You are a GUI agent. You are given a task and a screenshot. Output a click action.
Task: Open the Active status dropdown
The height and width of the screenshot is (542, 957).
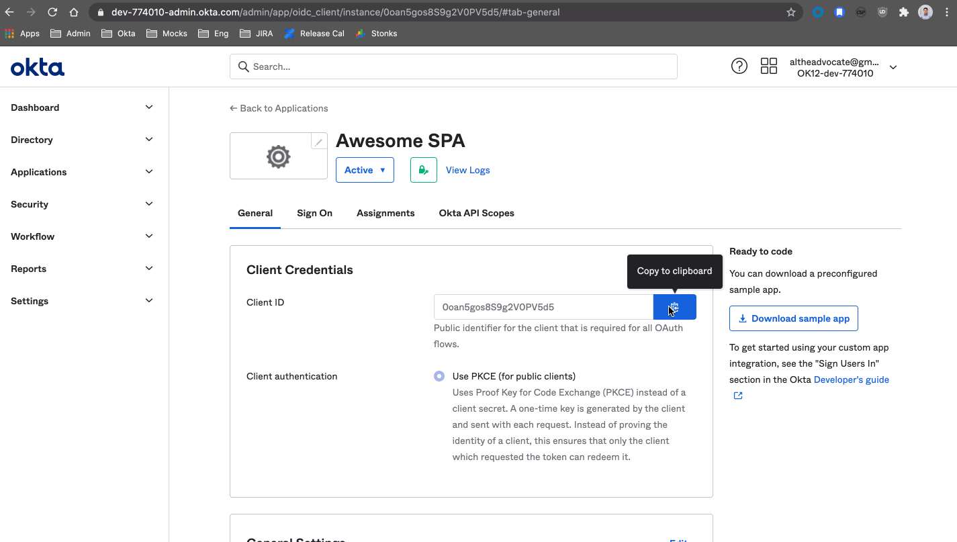pos(365,170)
